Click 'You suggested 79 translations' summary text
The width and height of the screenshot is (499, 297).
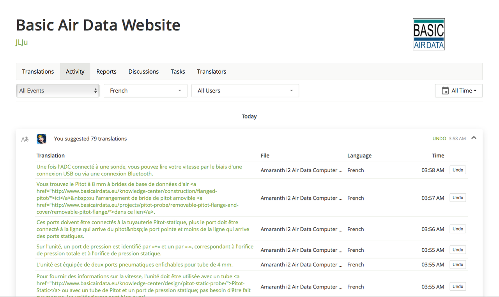tap(90, 139)
